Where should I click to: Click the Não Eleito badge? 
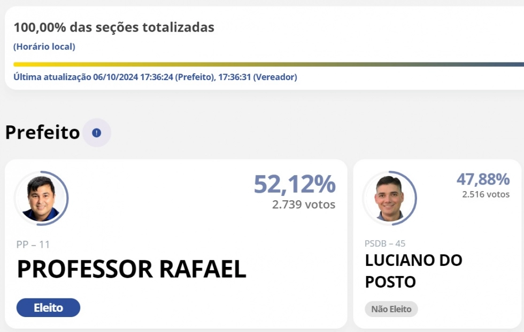pyautogui.click(x=391, y=309)
